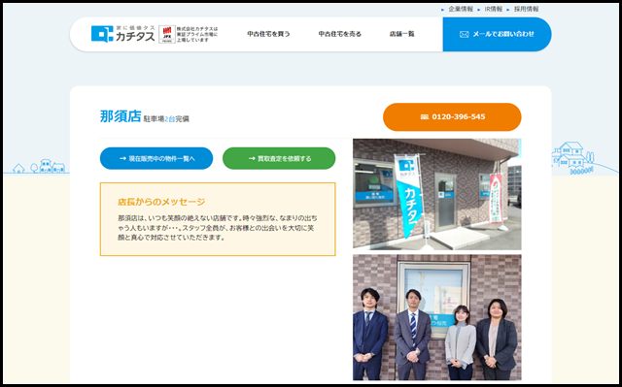Click 店長からのメッセージ heading
Viewport: 622px width, 387px height.
coord(161,202)
